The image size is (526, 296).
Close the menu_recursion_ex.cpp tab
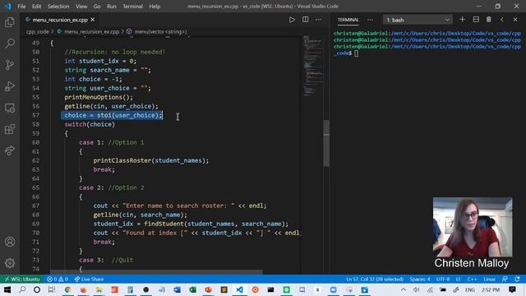click(x=93, y=20)
